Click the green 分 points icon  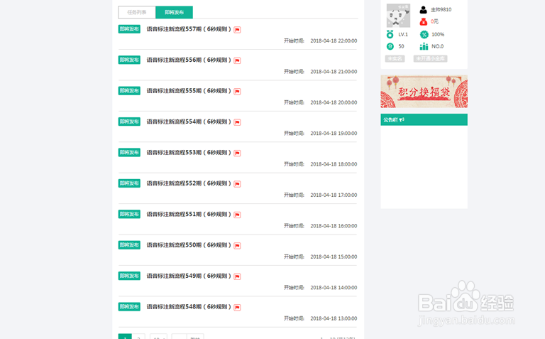(x=390, y=46)
